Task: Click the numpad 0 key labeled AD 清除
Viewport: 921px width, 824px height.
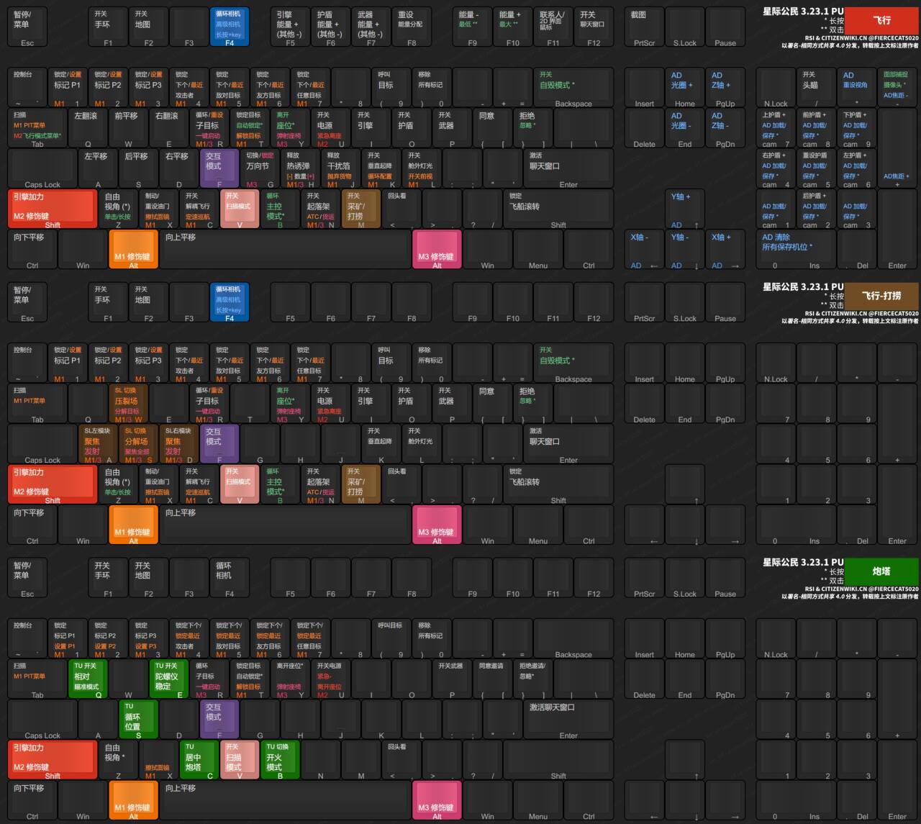Action: click(795, 250)
